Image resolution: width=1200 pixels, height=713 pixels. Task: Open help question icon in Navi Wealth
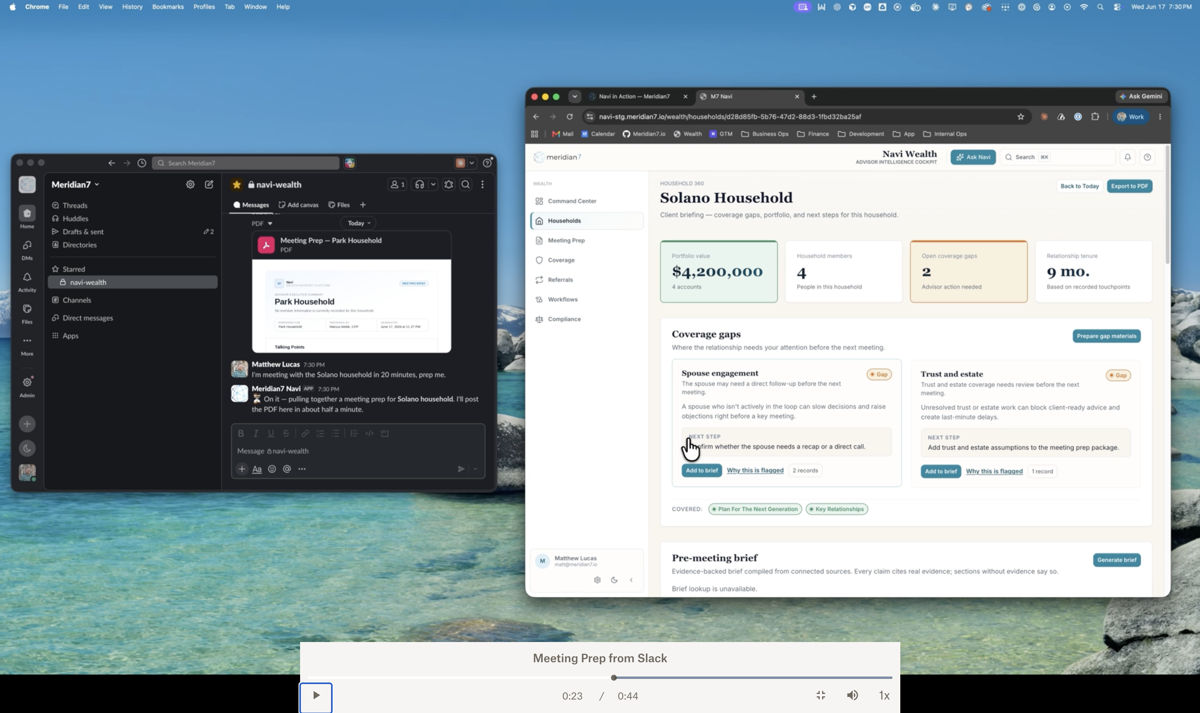point(1147,157)
